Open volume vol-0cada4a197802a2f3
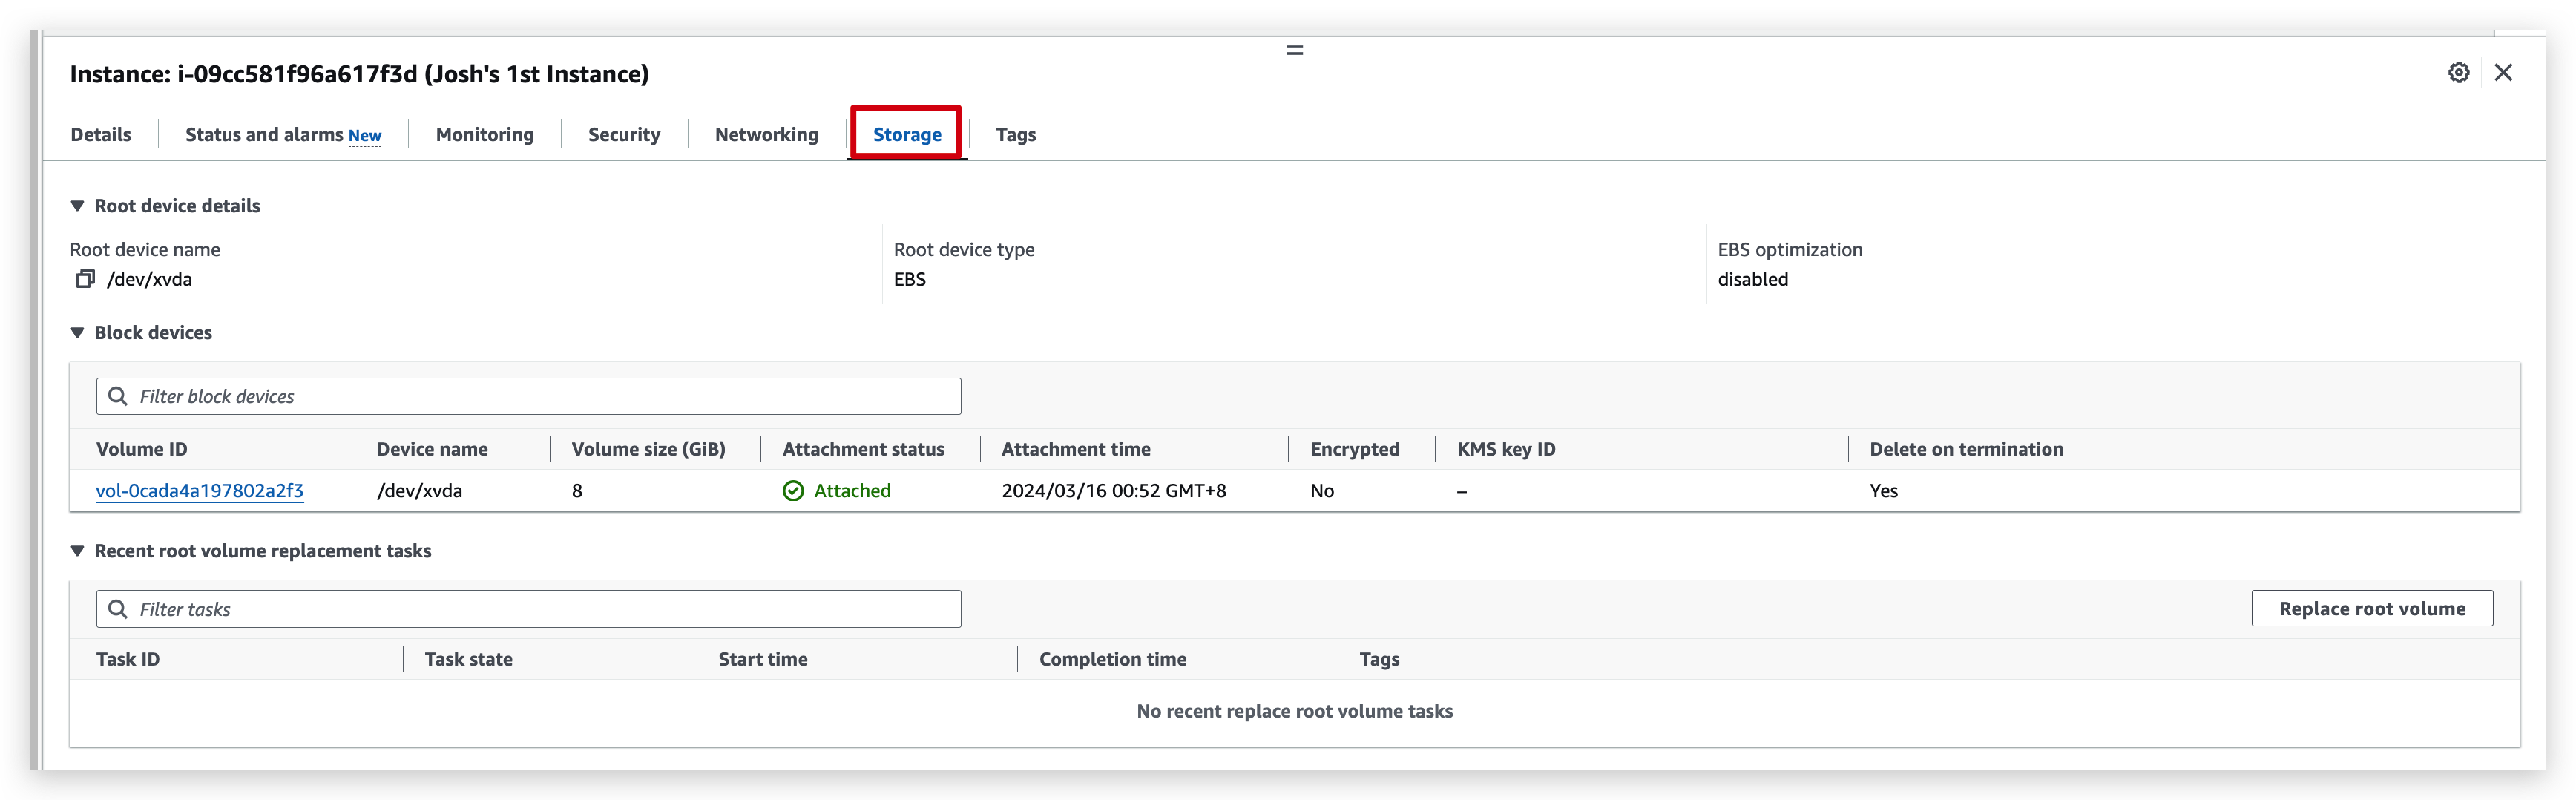The image size is (2576, 800). tap(199, 491)
